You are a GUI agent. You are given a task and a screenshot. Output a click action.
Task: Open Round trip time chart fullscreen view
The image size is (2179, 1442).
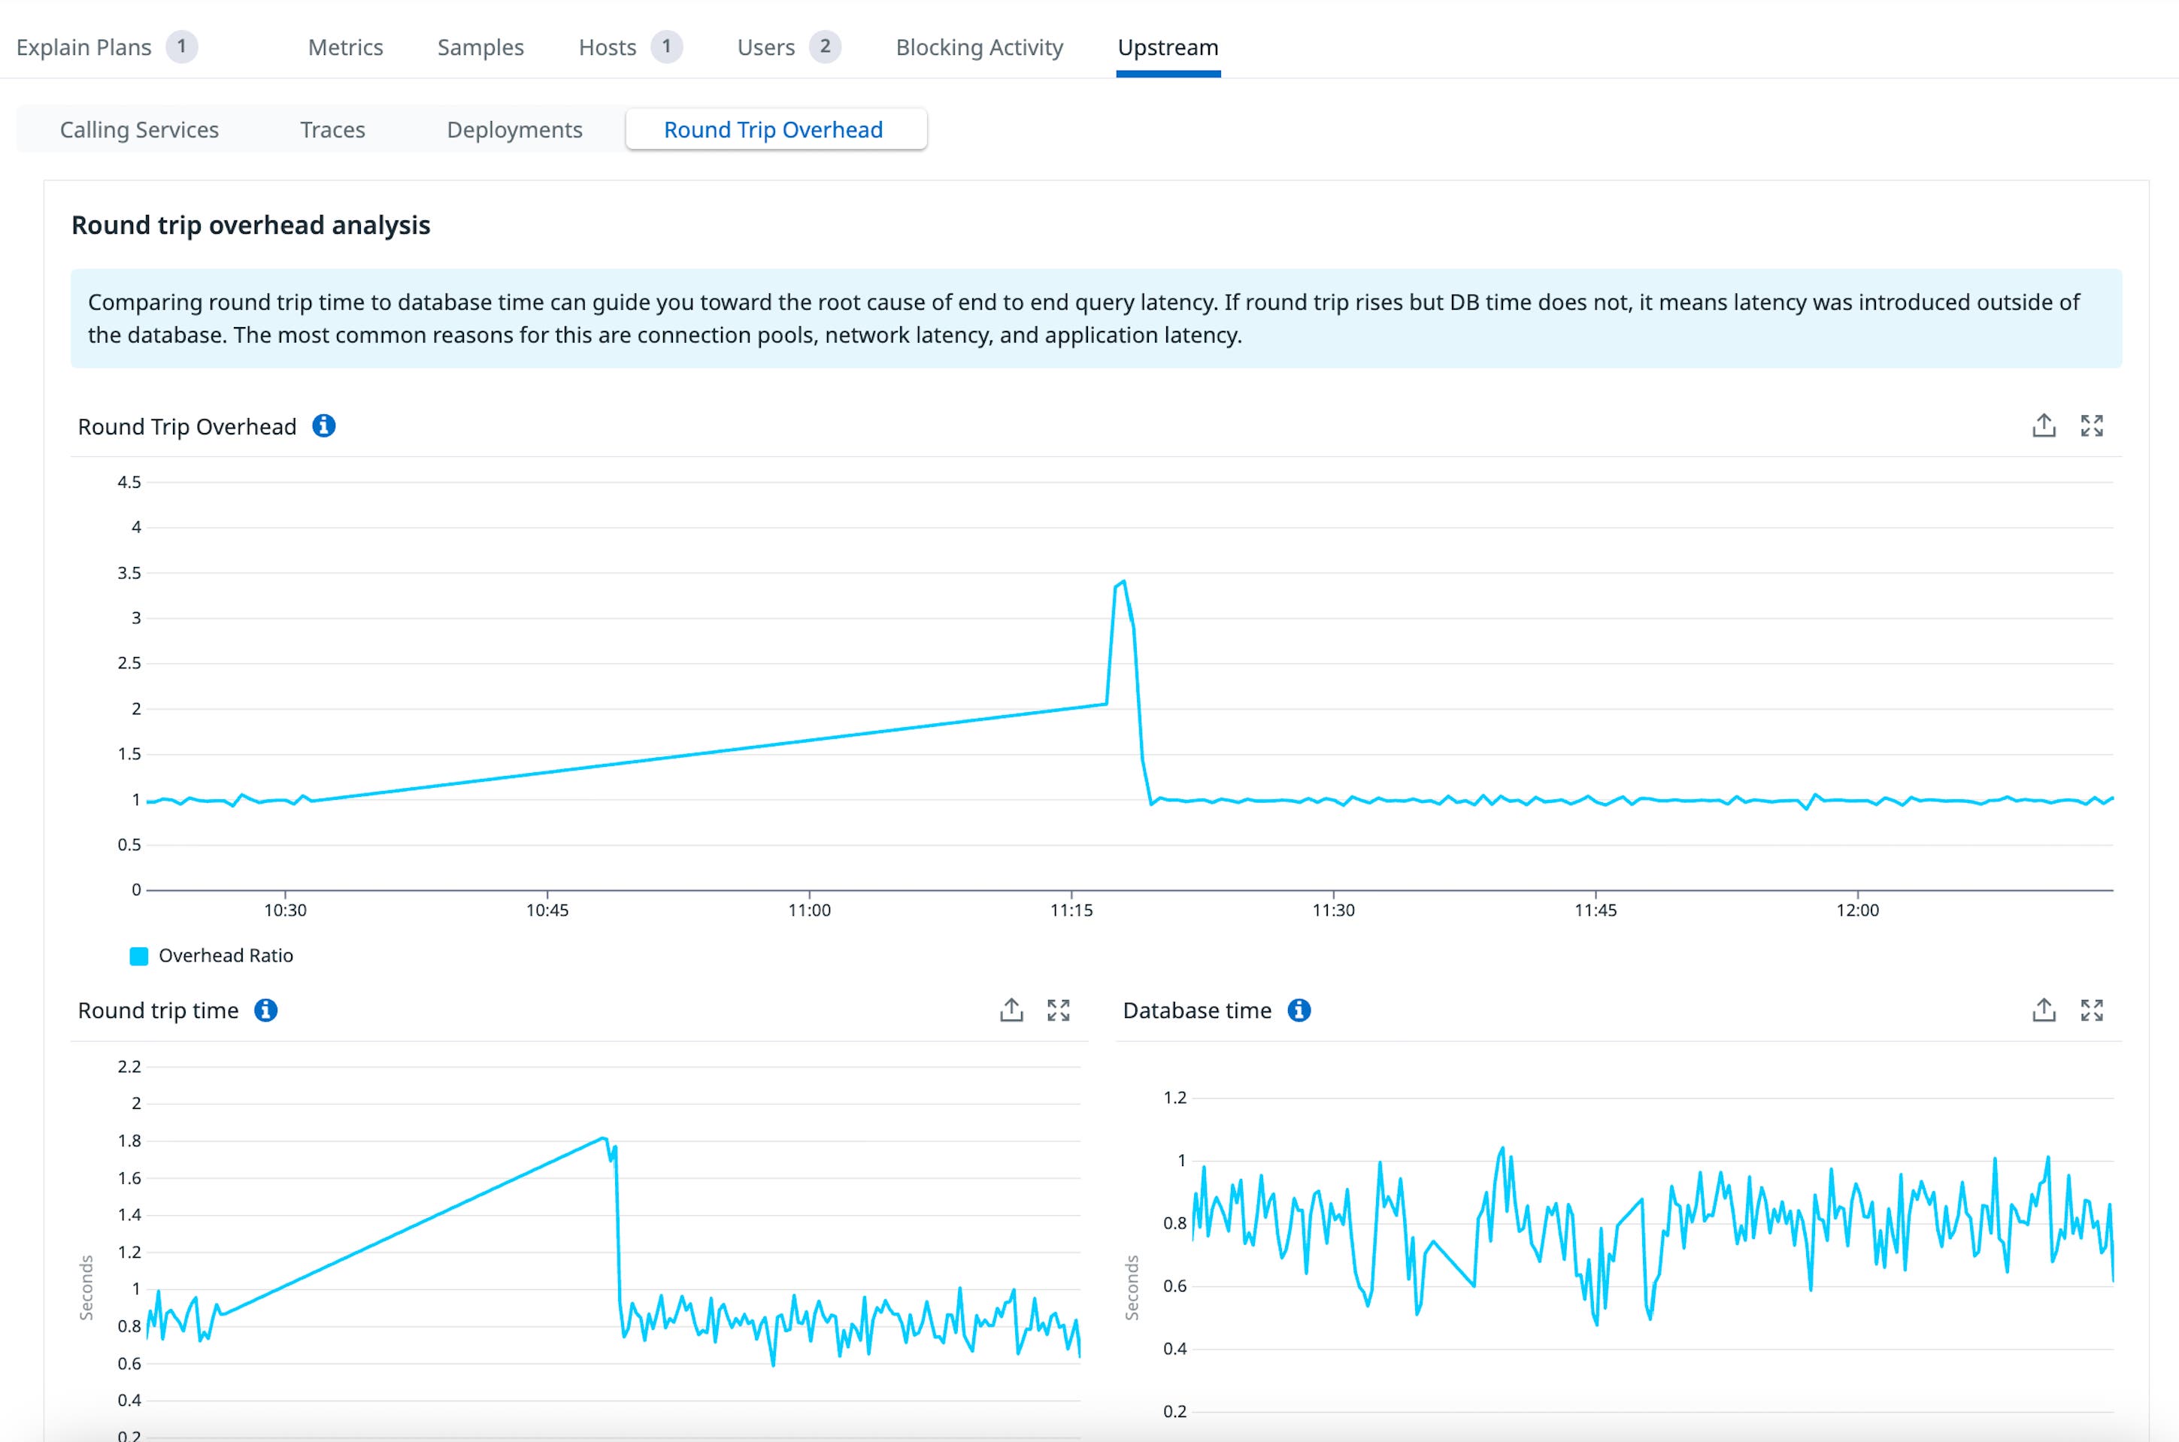(x=1059, y=1010)
